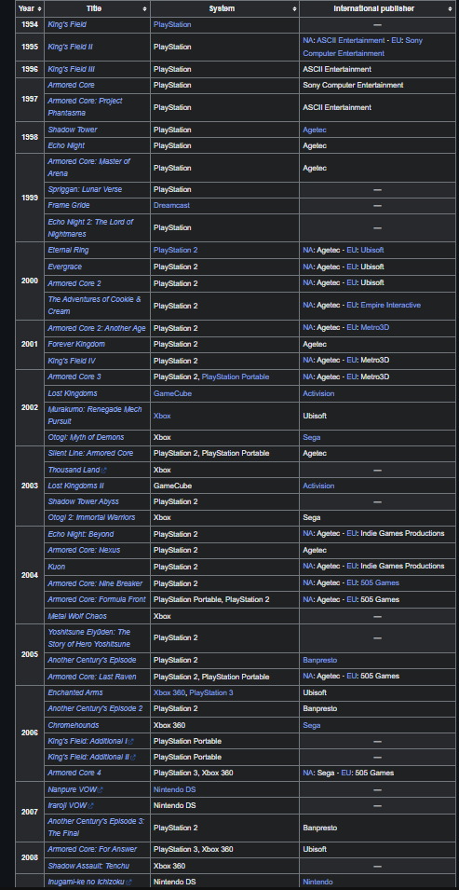Follow the Dreamcast system link

(171, 205)
